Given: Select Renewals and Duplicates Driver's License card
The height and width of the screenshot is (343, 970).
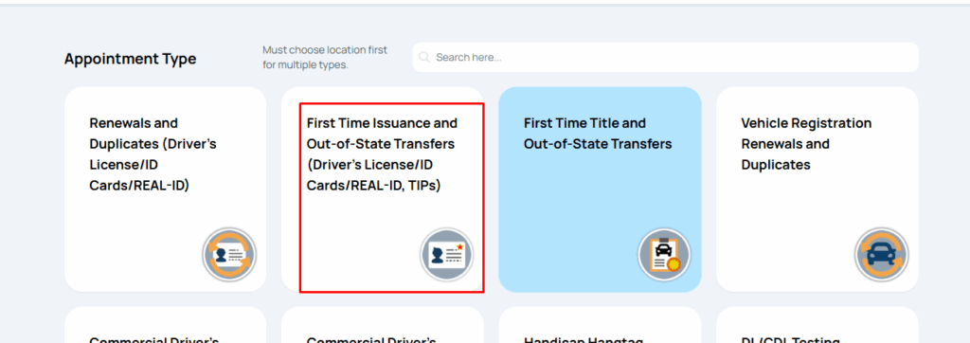Looking at the screenshot, I should click(x=165, y=190).
